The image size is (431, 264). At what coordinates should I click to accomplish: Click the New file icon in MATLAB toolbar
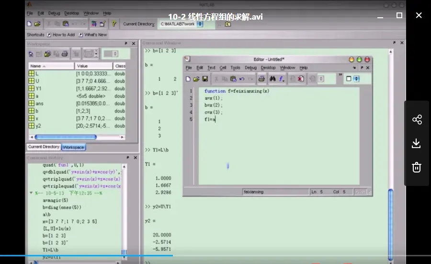click(29, 24)
